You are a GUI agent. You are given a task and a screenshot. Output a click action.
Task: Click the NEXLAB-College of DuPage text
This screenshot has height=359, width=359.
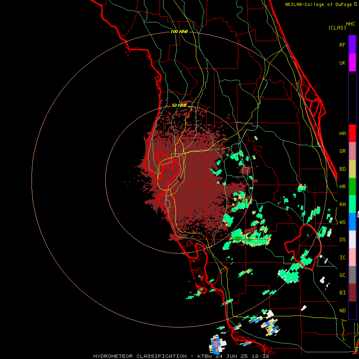tap(318, 4)
